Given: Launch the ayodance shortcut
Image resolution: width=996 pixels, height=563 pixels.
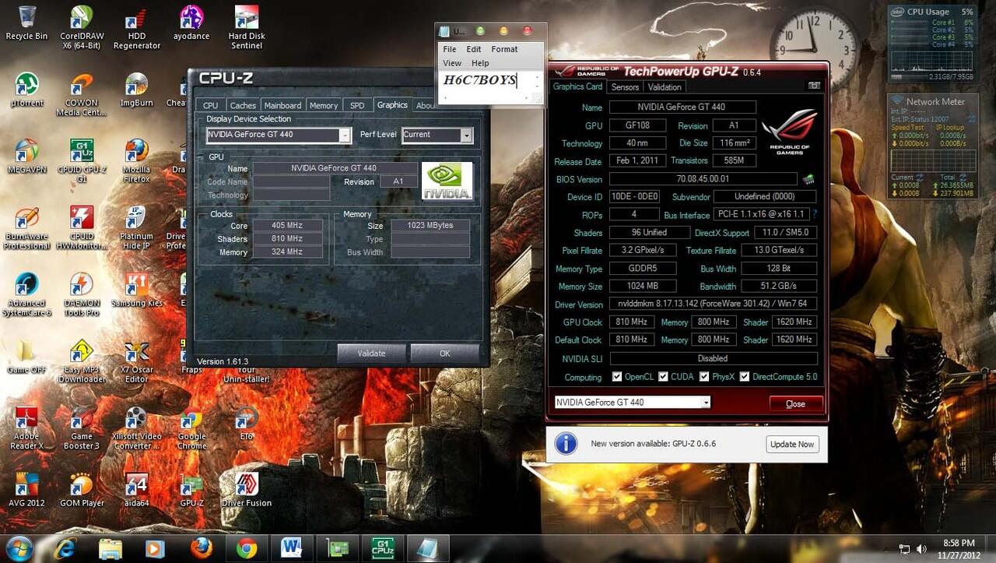Looking at the screenshot, I should click(x=191, y=23).
